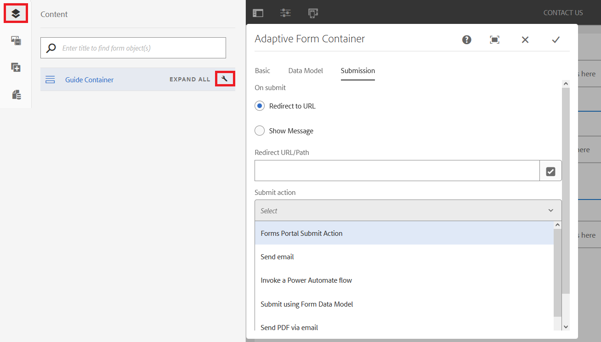Toggle dialog fullscreen mode icon
The width and height of the screenshot is (601, 342).
click(494, 40)
